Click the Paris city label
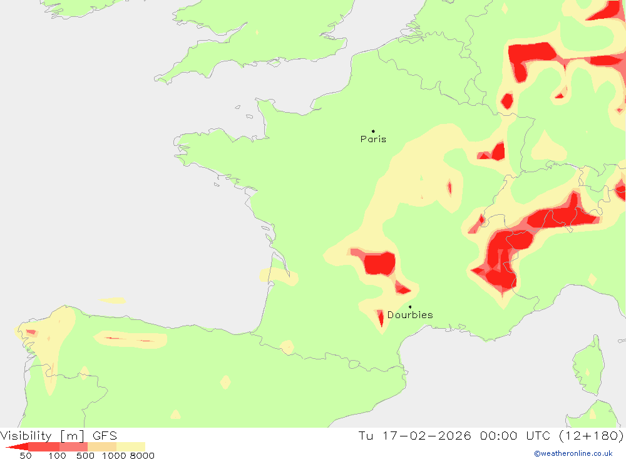Screen dimensions: 626x459 pyautogui.click(x=373, y=139)
